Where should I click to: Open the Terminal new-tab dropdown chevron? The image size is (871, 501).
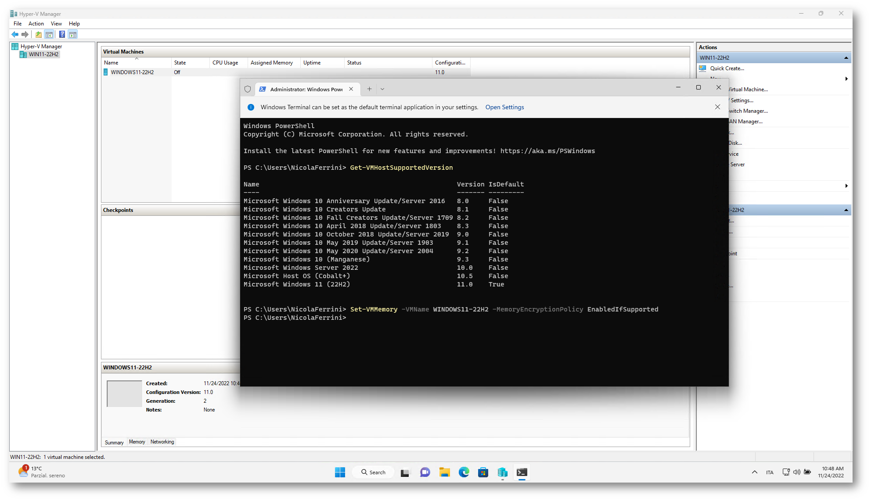click(382, 89)
